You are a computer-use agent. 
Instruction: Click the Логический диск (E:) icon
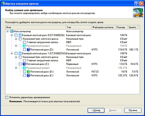29,76
